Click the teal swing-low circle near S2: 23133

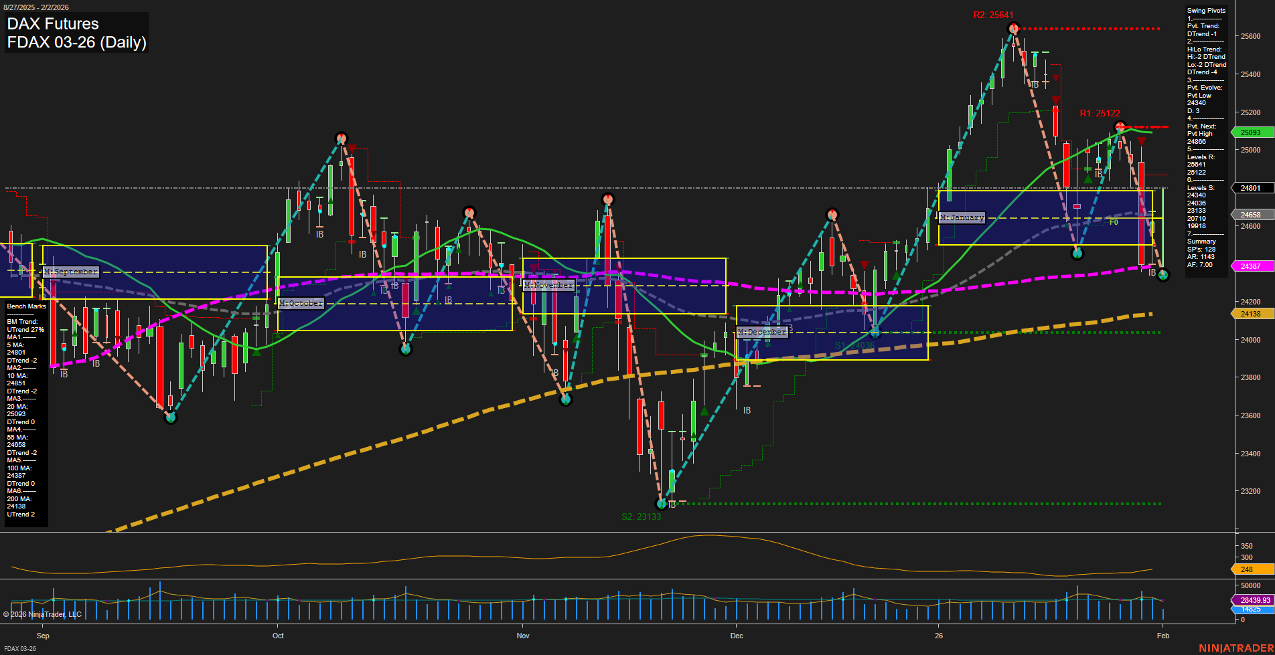point(662,504)
